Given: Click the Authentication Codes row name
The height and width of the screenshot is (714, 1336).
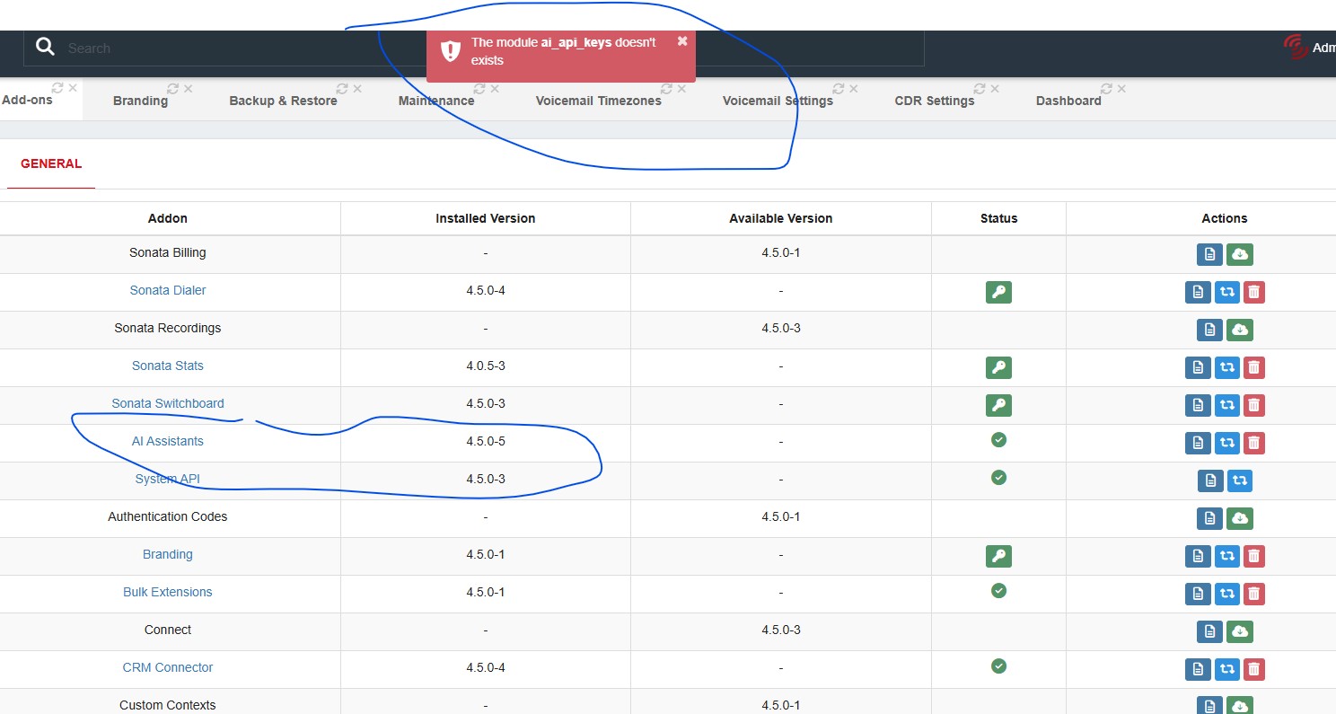Looking at the screenshot, I should click(x=168, y=516).
